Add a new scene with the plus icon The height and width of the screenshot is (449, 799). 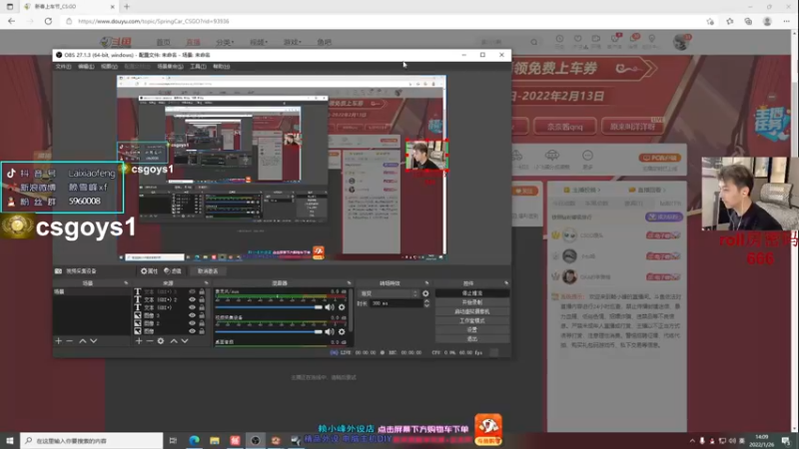pyautogui.click(x=59, y=341)
